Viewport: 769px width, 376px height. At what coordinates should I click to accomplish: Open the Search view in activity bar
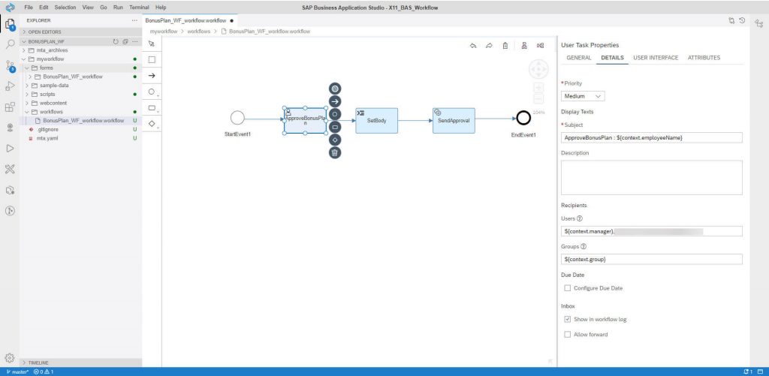click(9, 44)
